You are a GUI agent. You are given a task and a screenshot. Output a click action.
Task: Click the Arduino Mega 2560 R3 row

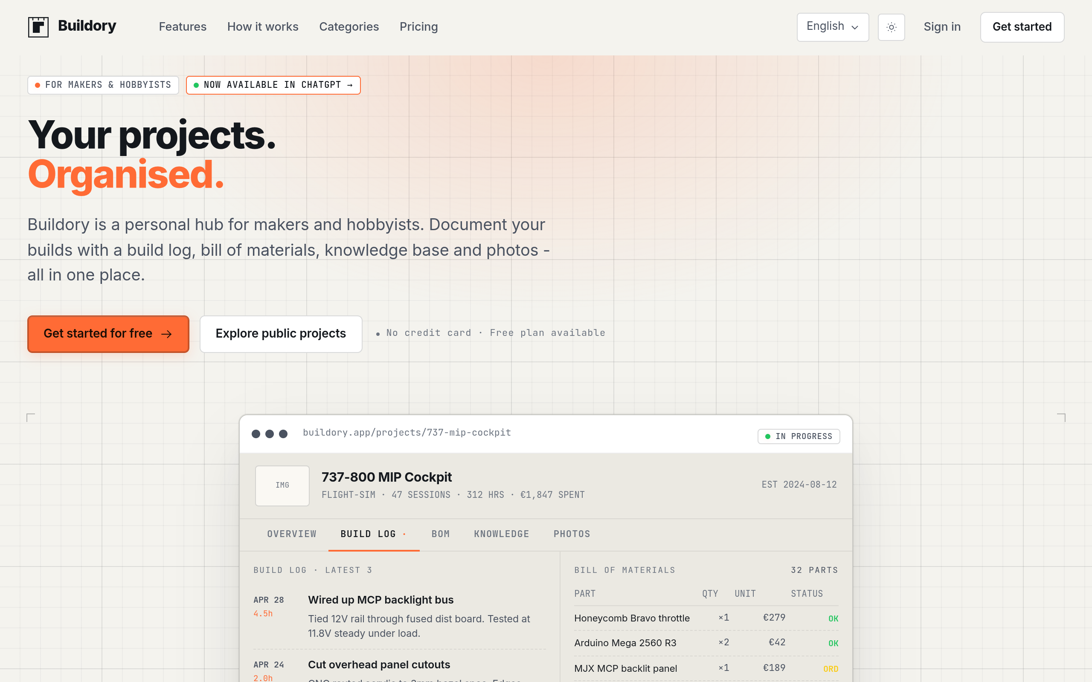coord(706,643)
